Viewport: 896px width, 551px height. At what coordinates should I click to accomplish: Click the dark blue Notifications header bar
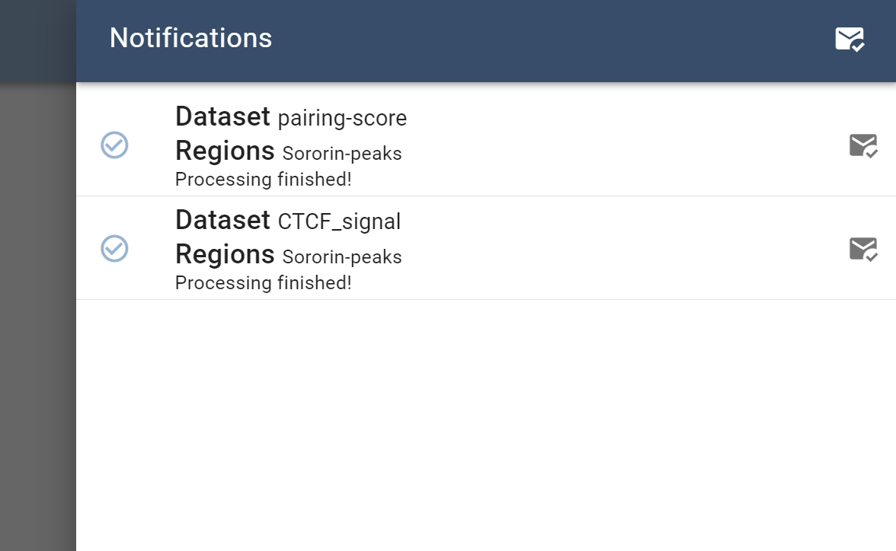[x=533, y=40]
